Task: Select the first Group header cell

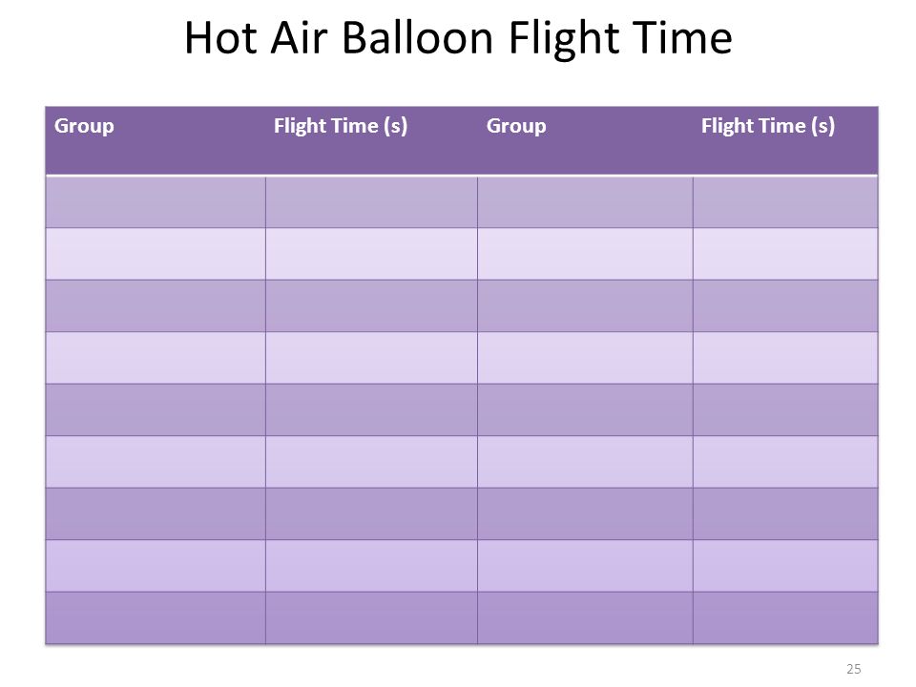Action: 156,141
